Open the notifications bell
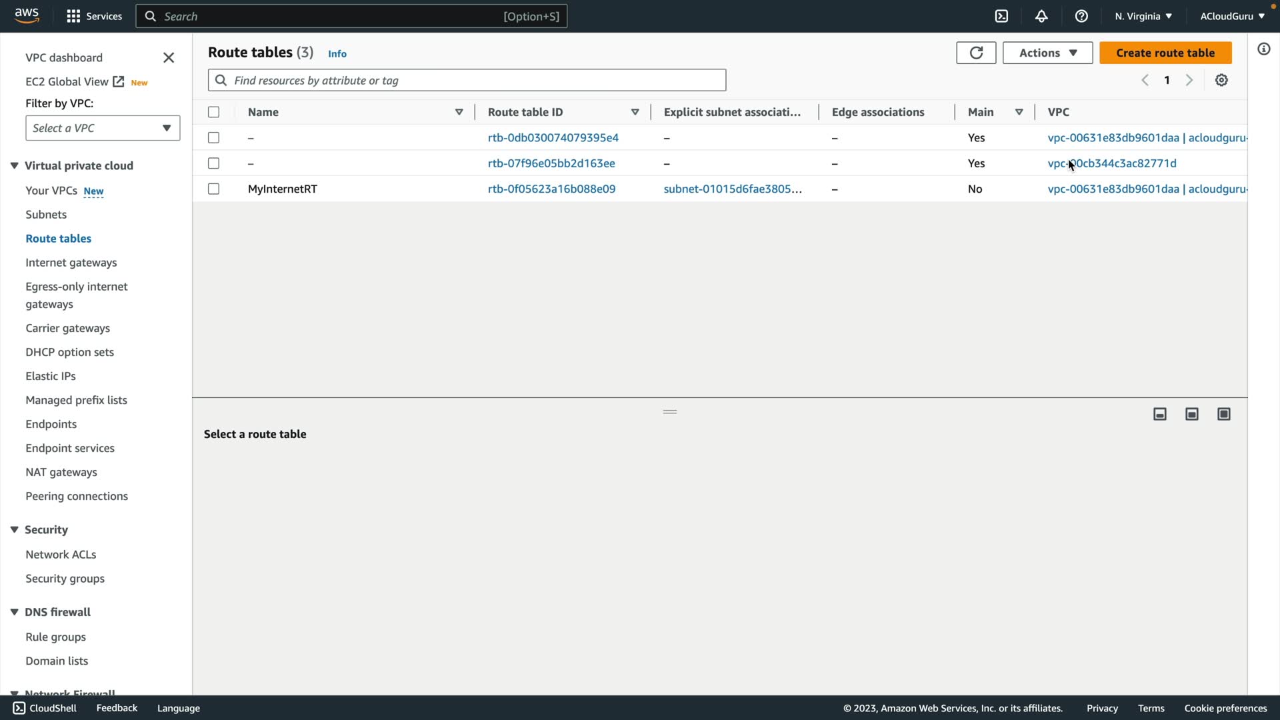 1041,16
